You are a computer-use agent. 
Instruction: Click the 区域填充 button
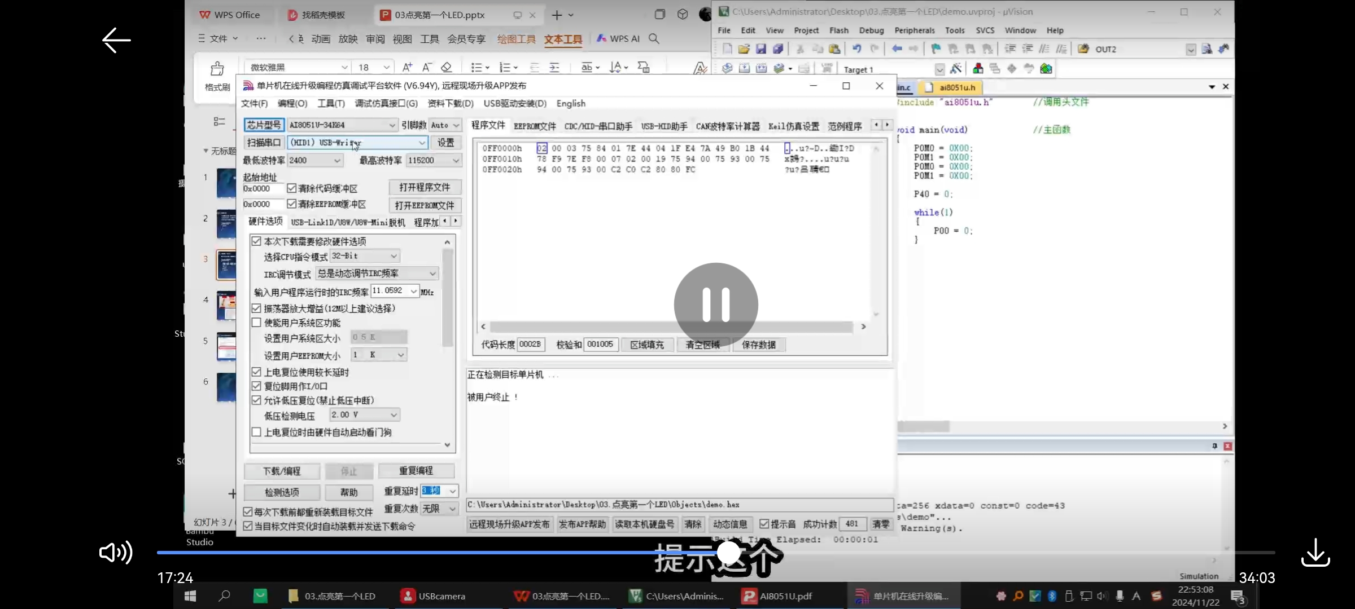coord(647,345)
